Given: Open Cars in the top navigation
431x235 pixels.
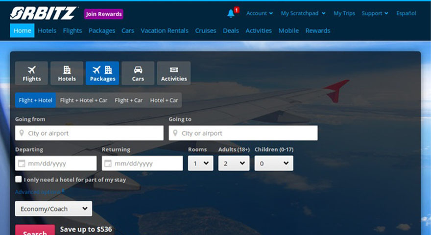Looking at the screenshot, I should pyautogui.click(x=128, y=30).
